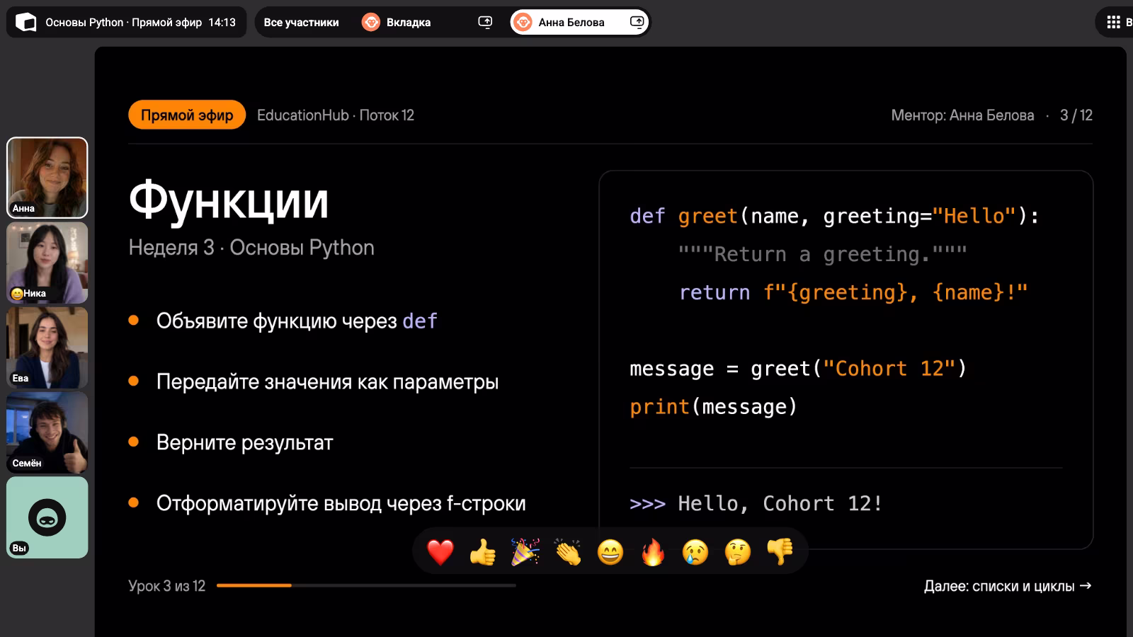Click output Hello, Cohort 12!

pyautogui.click(x=780, y=503)
